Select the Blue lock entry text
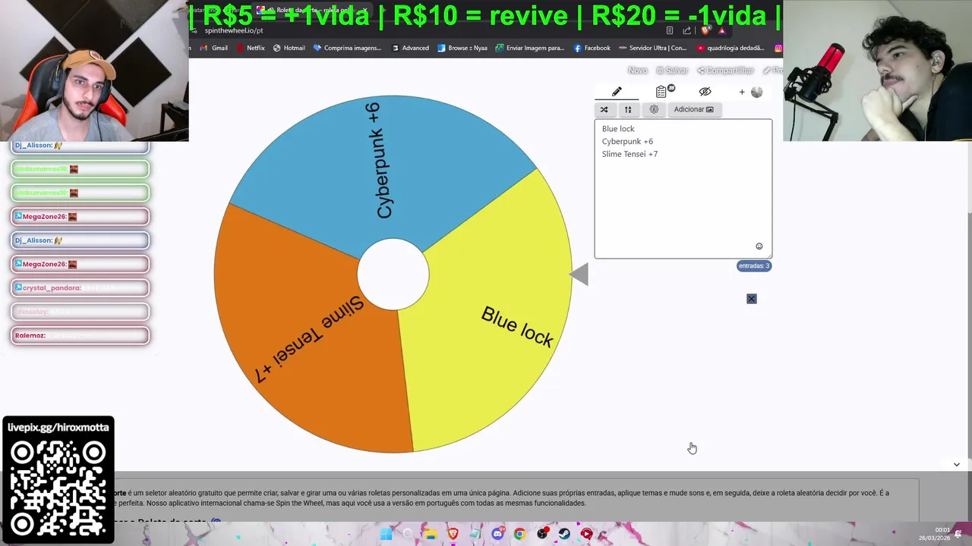The image size is (972, 546). [x=618, y=129]
